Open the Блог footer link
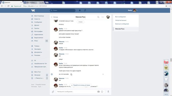Viewport: 172px width, 96px height. (x=33, y=85)
